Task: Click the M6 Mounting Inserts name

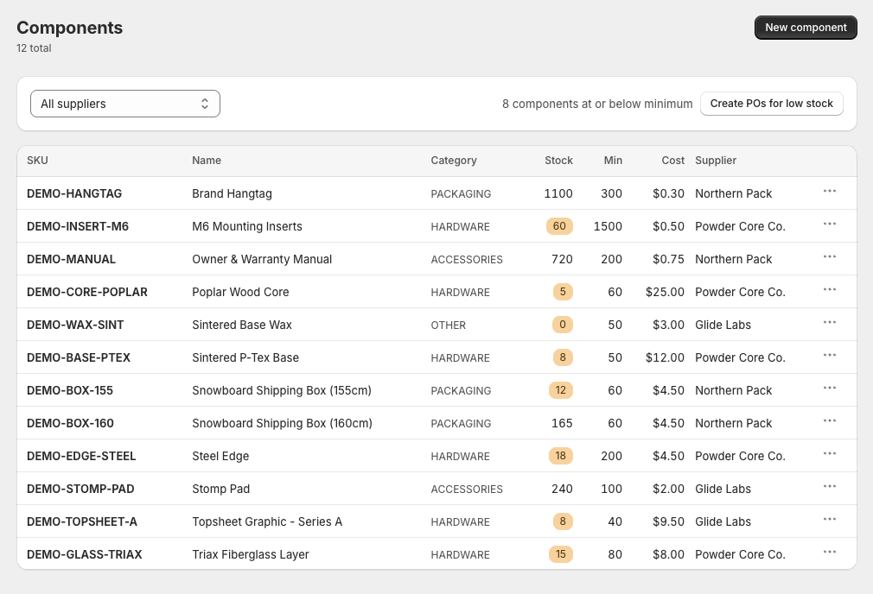Action: click(x=247, y=226)
